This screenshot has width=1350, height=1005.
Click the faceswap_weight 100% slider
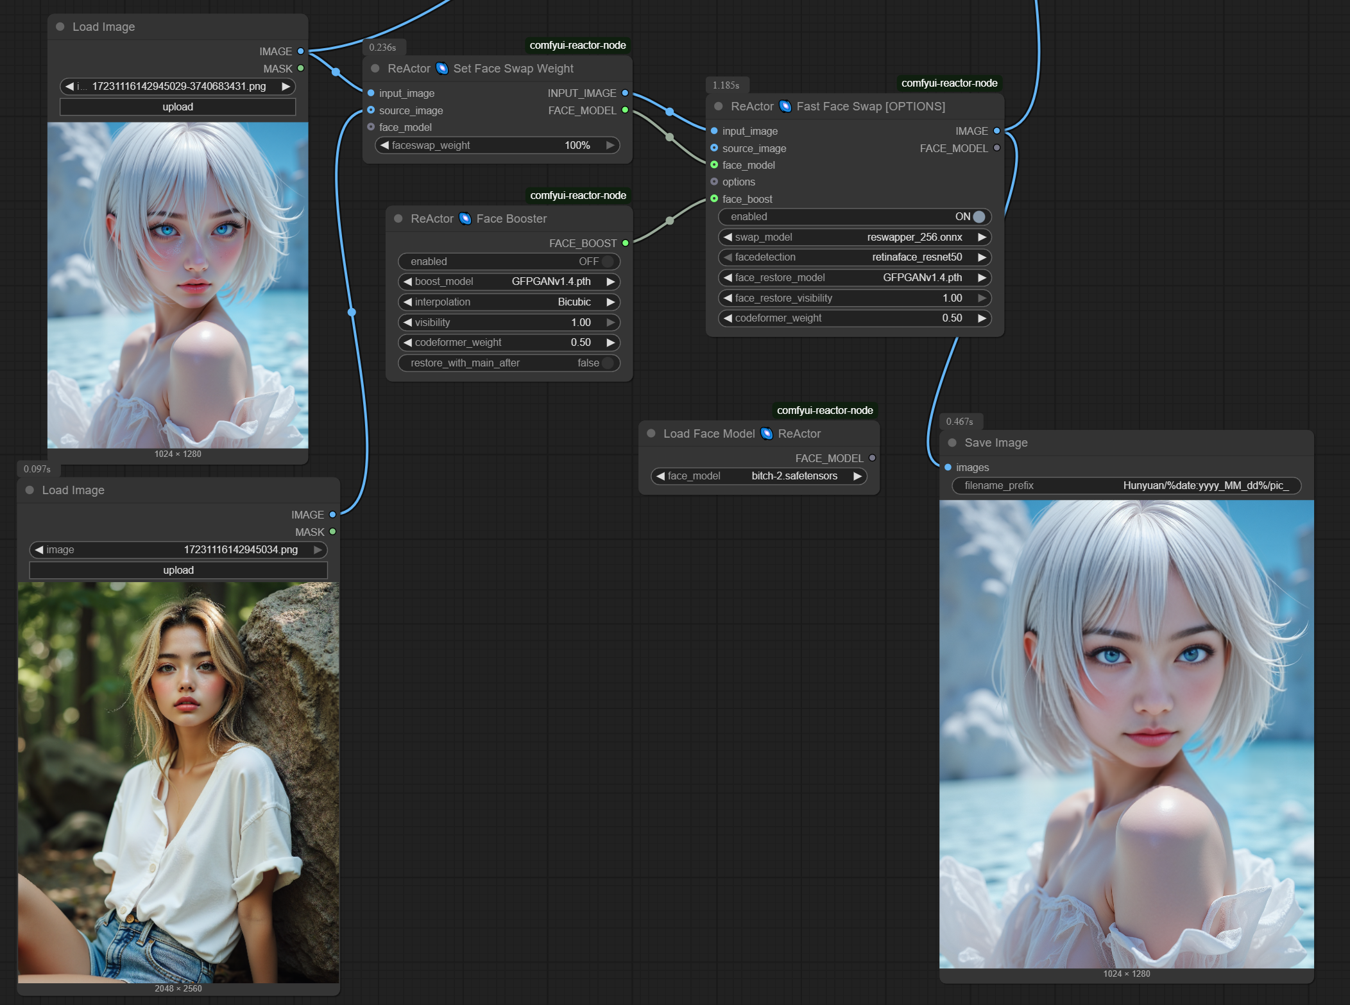497,145
